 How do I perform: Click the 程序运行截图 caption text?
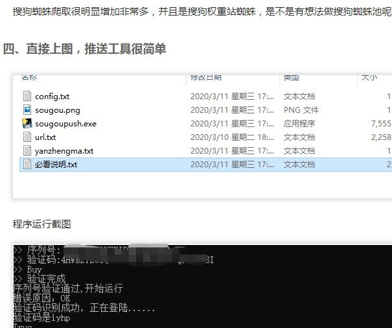pyautogui.click(x=41, y=224)
